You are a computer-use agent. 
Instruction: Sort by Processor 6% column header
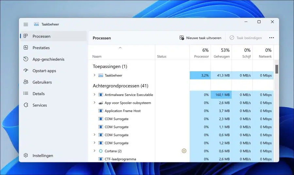[200, 53]
